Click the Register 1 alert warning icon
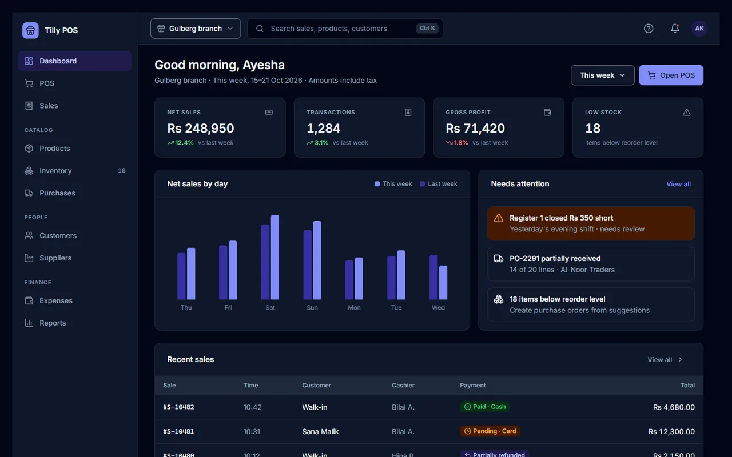The width and height of the screenshot is (732, 457). (x=499, y=218)
